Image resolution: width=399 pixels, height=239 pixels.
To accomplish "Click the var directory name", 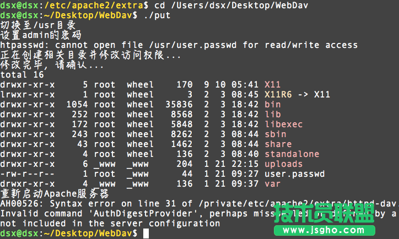I will coord(272,184).
